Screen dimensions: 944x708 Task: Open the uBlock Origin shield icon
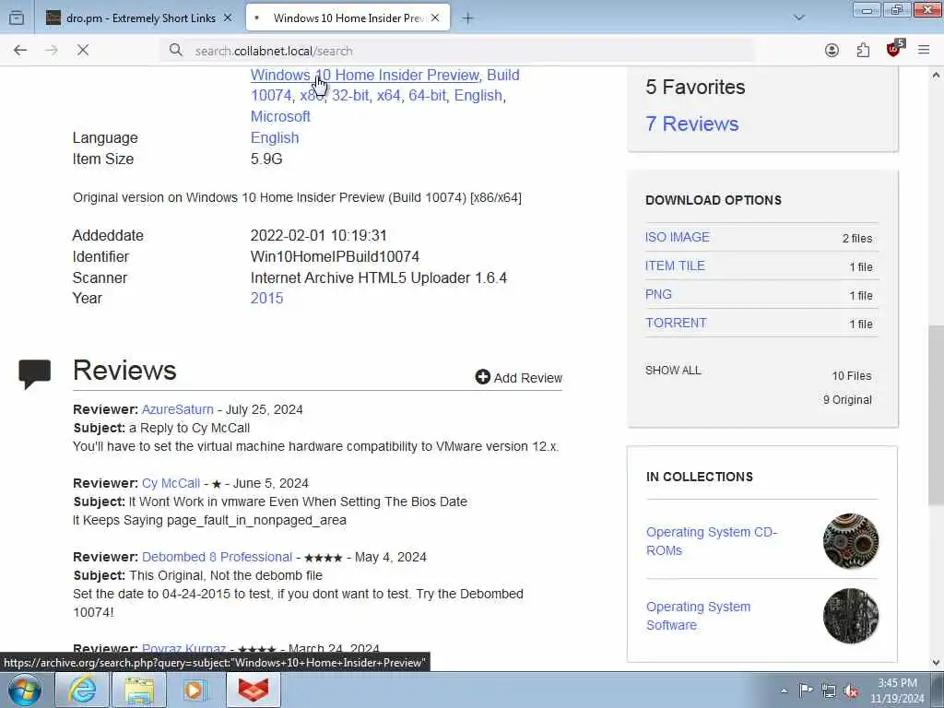(894, 50)
